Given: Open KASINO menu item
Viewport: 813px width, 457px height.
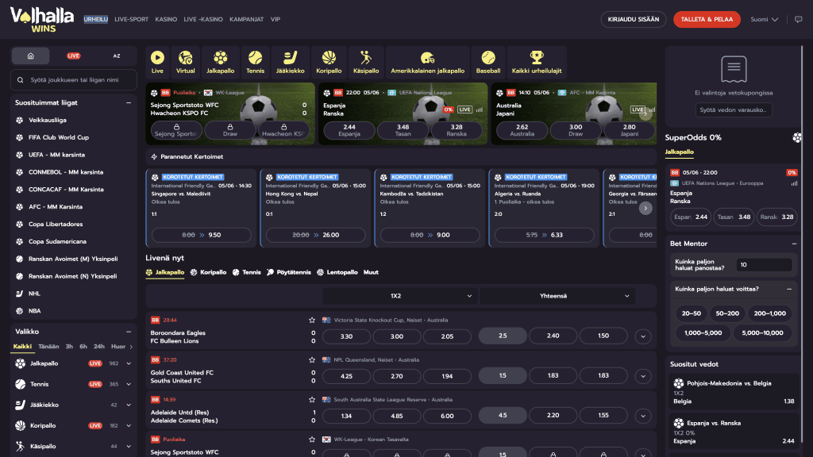Looking at the screenshot, I should 166,19.
